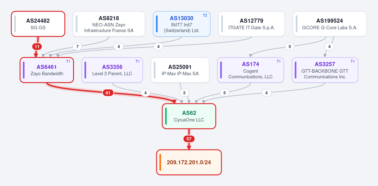Click the red edge label 11
Viewport: 378px width, 186px height.
pyautogui.click(x=37, y=47)
